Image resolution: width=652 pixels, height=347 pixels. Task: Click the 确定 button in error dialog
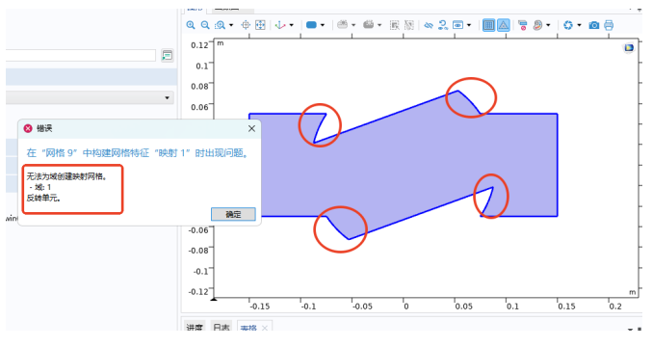[233, 214]
